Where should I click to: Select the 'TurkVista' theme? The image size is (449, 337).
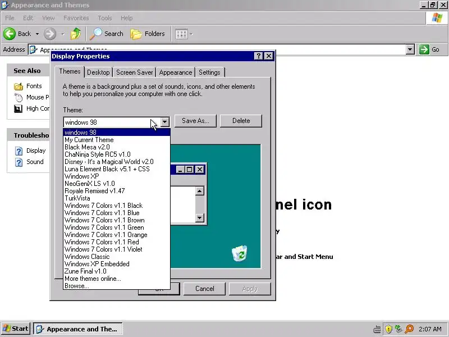coord(117,198)
